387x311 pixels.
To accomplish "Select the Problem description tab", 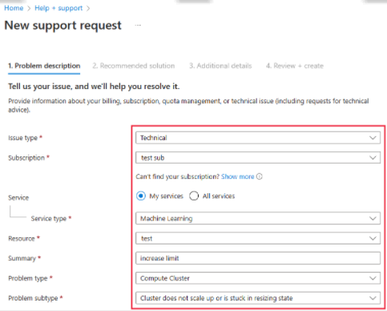I will [x=44, y=66].
